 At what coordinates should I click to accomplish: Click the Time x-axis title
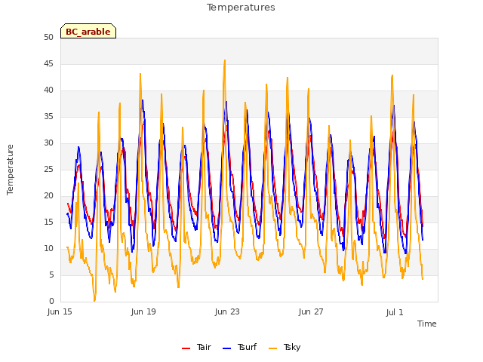(x=427, y=324)
